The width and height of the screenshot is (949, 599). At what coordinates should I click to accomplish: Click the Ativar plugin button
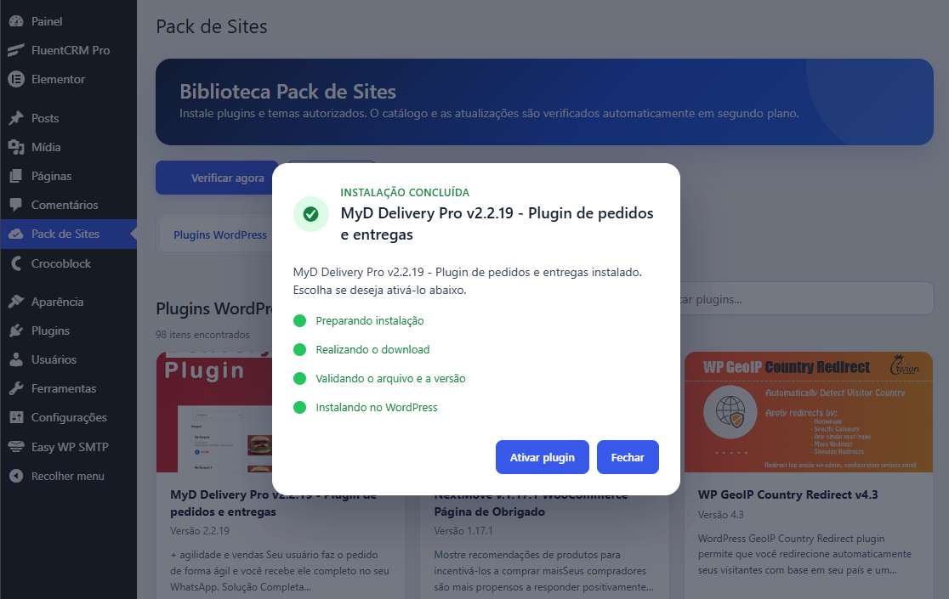click(543, 457)
